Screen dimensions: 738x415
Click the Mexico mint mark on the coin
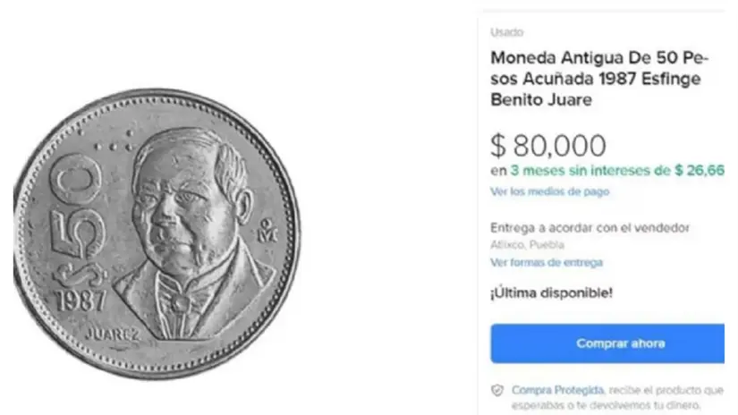(x=267, y=230)
